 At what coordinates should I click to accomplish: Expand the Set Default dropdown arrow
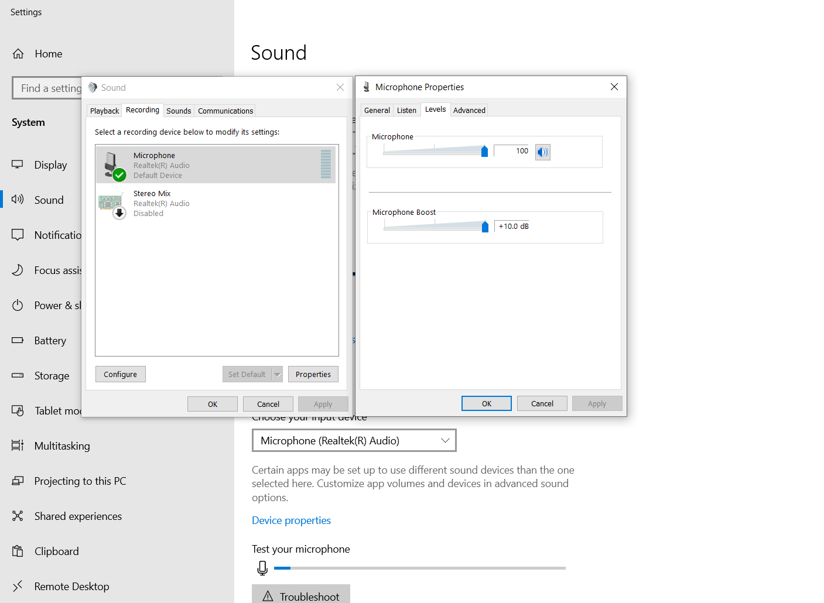tap(278, 375)
